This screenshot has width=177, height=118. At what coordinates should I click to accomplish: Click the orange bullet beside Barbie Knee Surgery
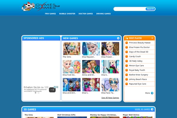(x=127, y=75)
